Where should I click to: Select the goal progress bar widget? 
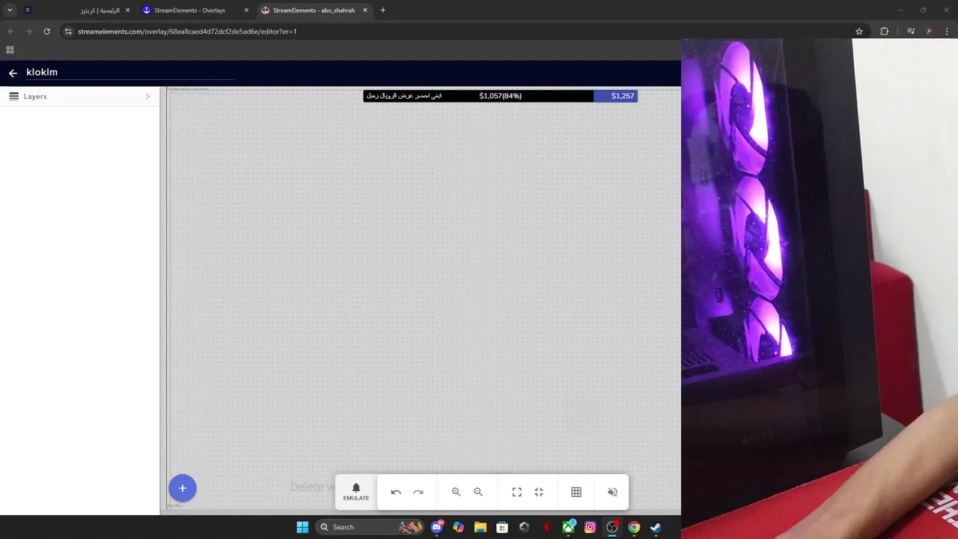500,96
